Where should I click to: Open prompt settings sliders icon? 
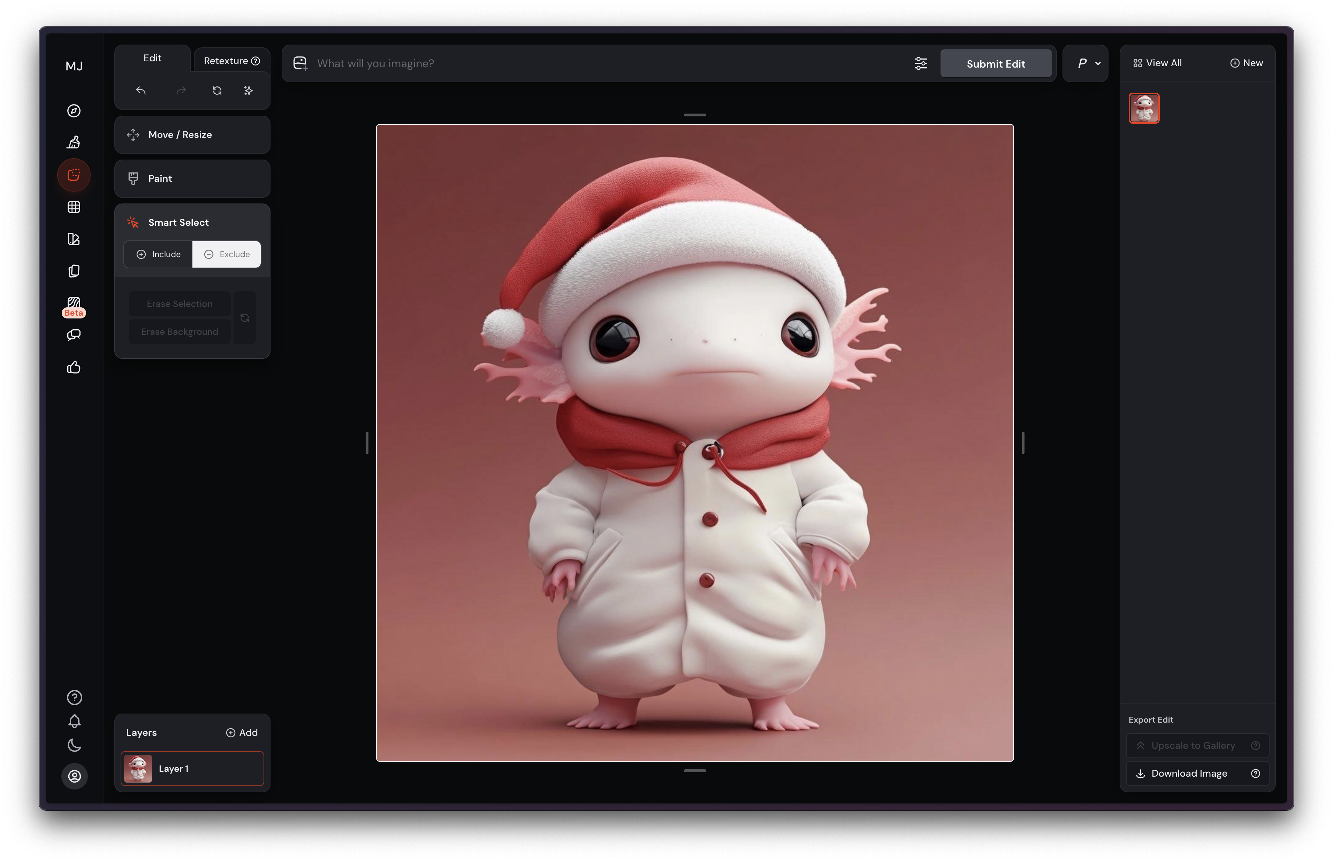tap(921, 63)
